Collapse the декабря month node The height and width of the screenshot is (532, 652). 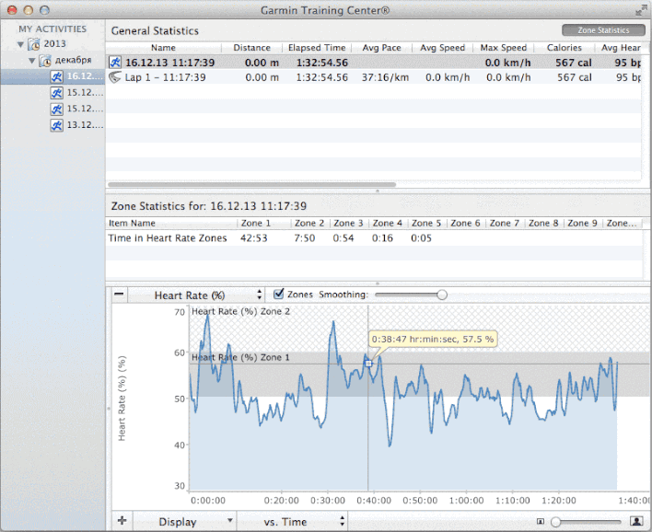32,61
